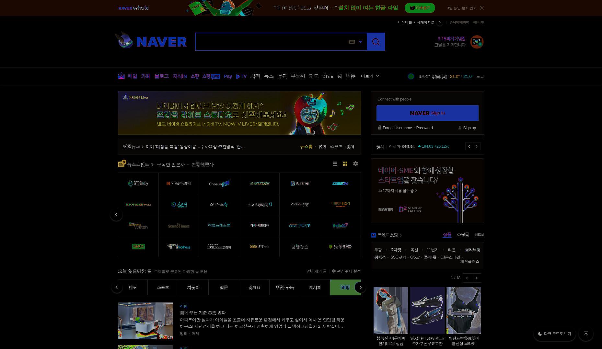Click the search magnifier button
Viewport: 602px width, 349px height.
[376, 42]
